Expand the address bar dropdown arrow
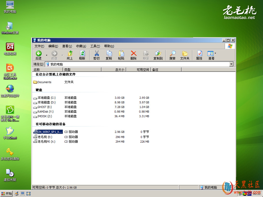 [x=231, y=64]
